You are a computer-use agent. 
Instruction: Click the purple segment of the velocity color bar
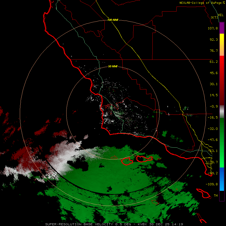(x=222, y=28)
